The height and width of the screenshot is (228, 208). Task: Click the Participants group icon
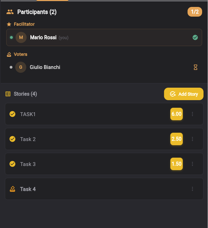pos(10,12)
